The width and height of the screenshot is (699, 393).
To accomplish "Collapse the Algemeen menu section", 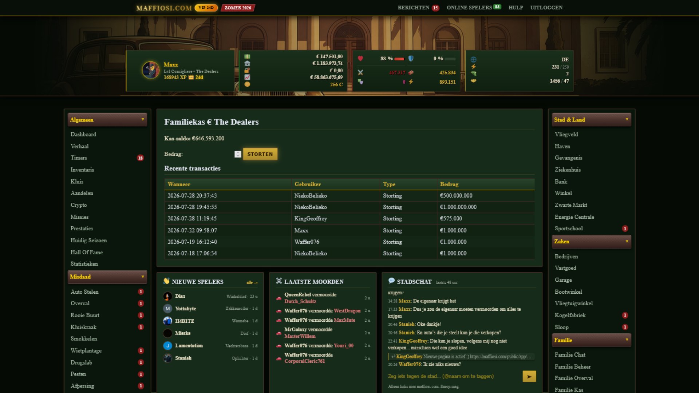I will pos(107,120).
